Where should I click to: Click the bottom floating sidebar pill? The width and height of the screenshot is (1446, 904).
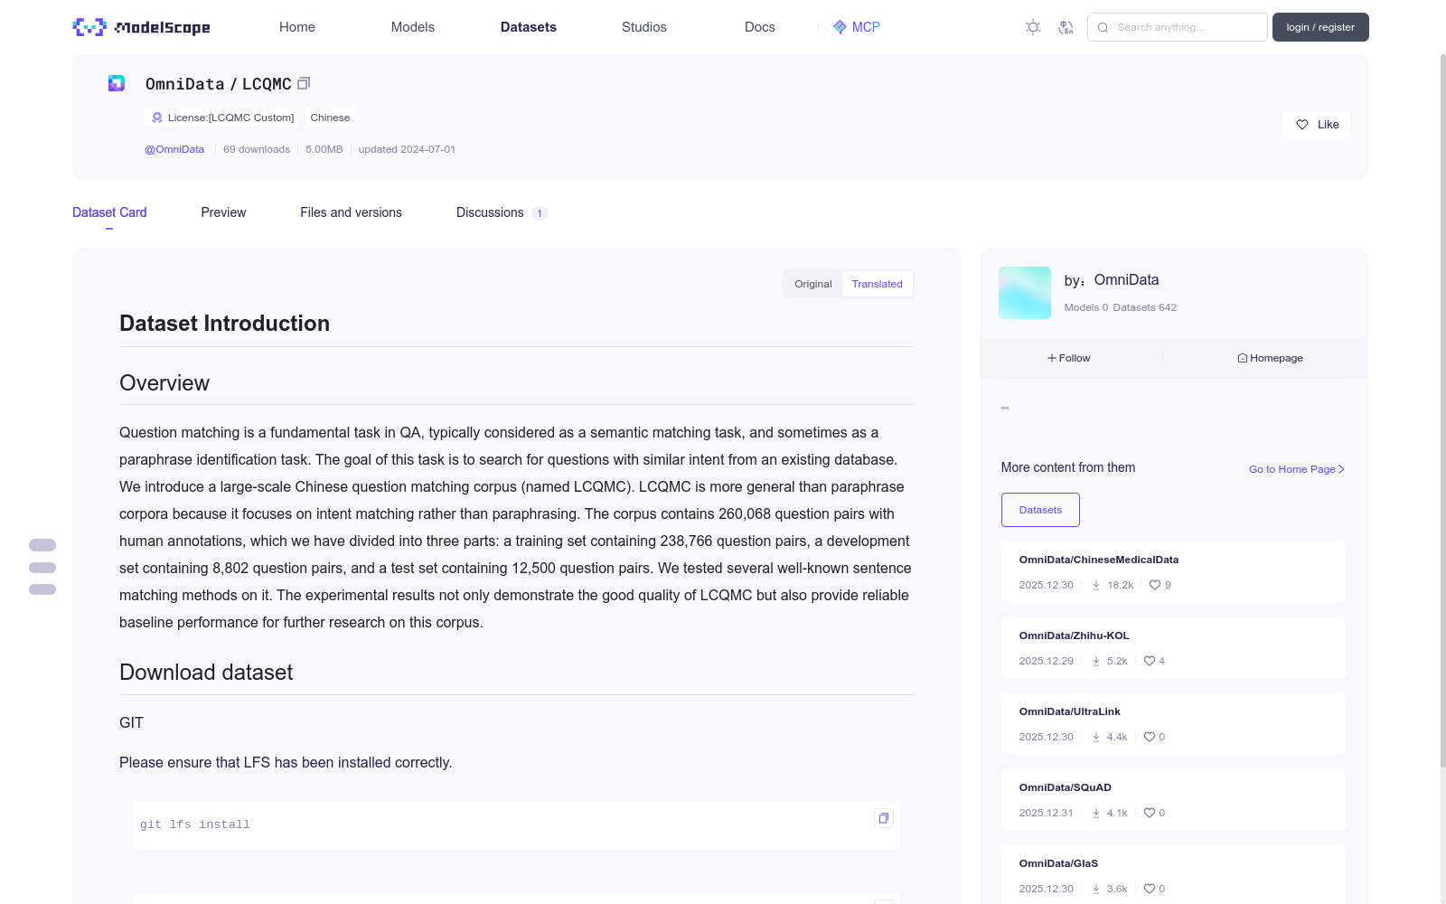click(x=42, y=589)
